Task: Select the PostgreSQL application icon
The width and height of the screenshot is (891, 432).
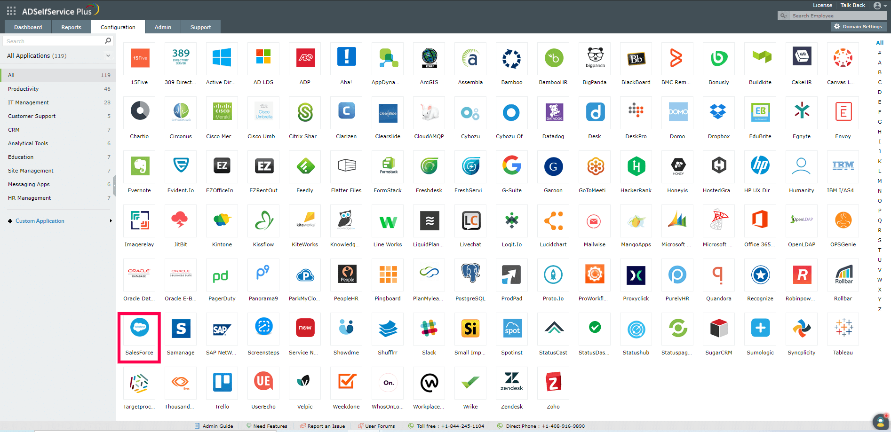Action: point(470,274)
